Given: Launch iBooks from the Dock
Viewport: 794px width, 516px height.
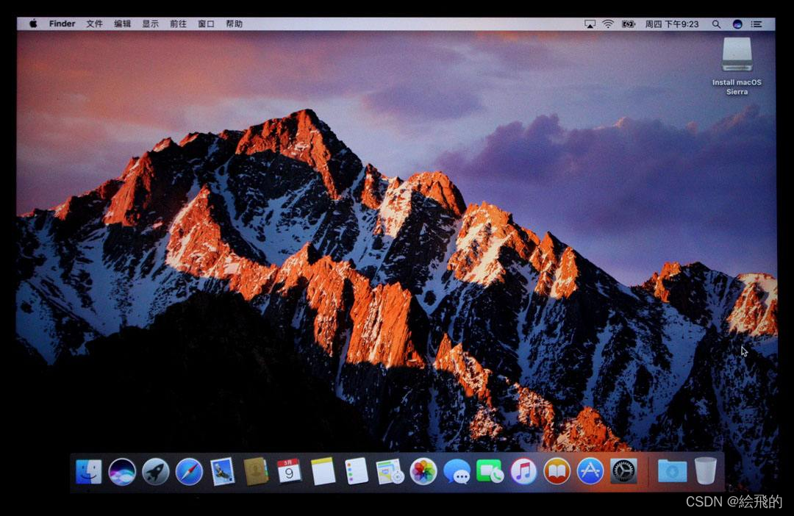Looking at the screenshot, I should pos(557,471).
